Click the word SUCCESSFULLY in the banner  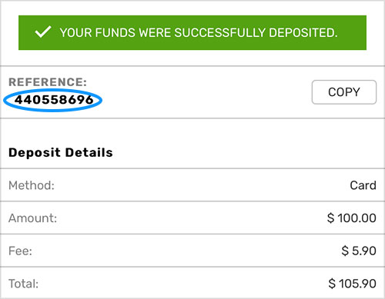click(220, 33)
